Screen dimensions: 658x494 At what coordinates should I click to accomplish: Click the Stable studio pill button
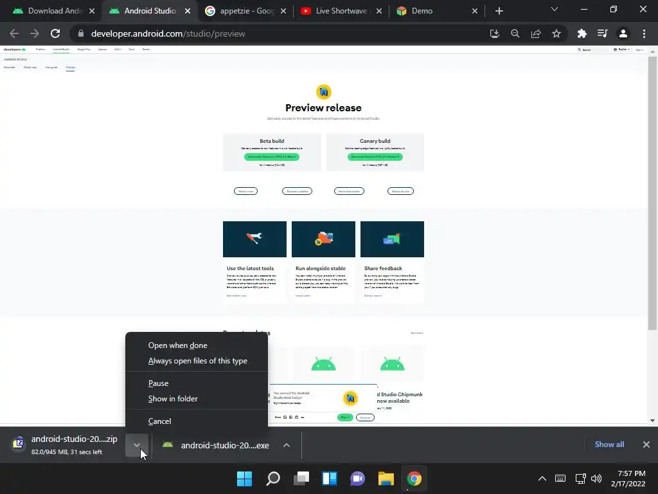[x=400, y=191]
